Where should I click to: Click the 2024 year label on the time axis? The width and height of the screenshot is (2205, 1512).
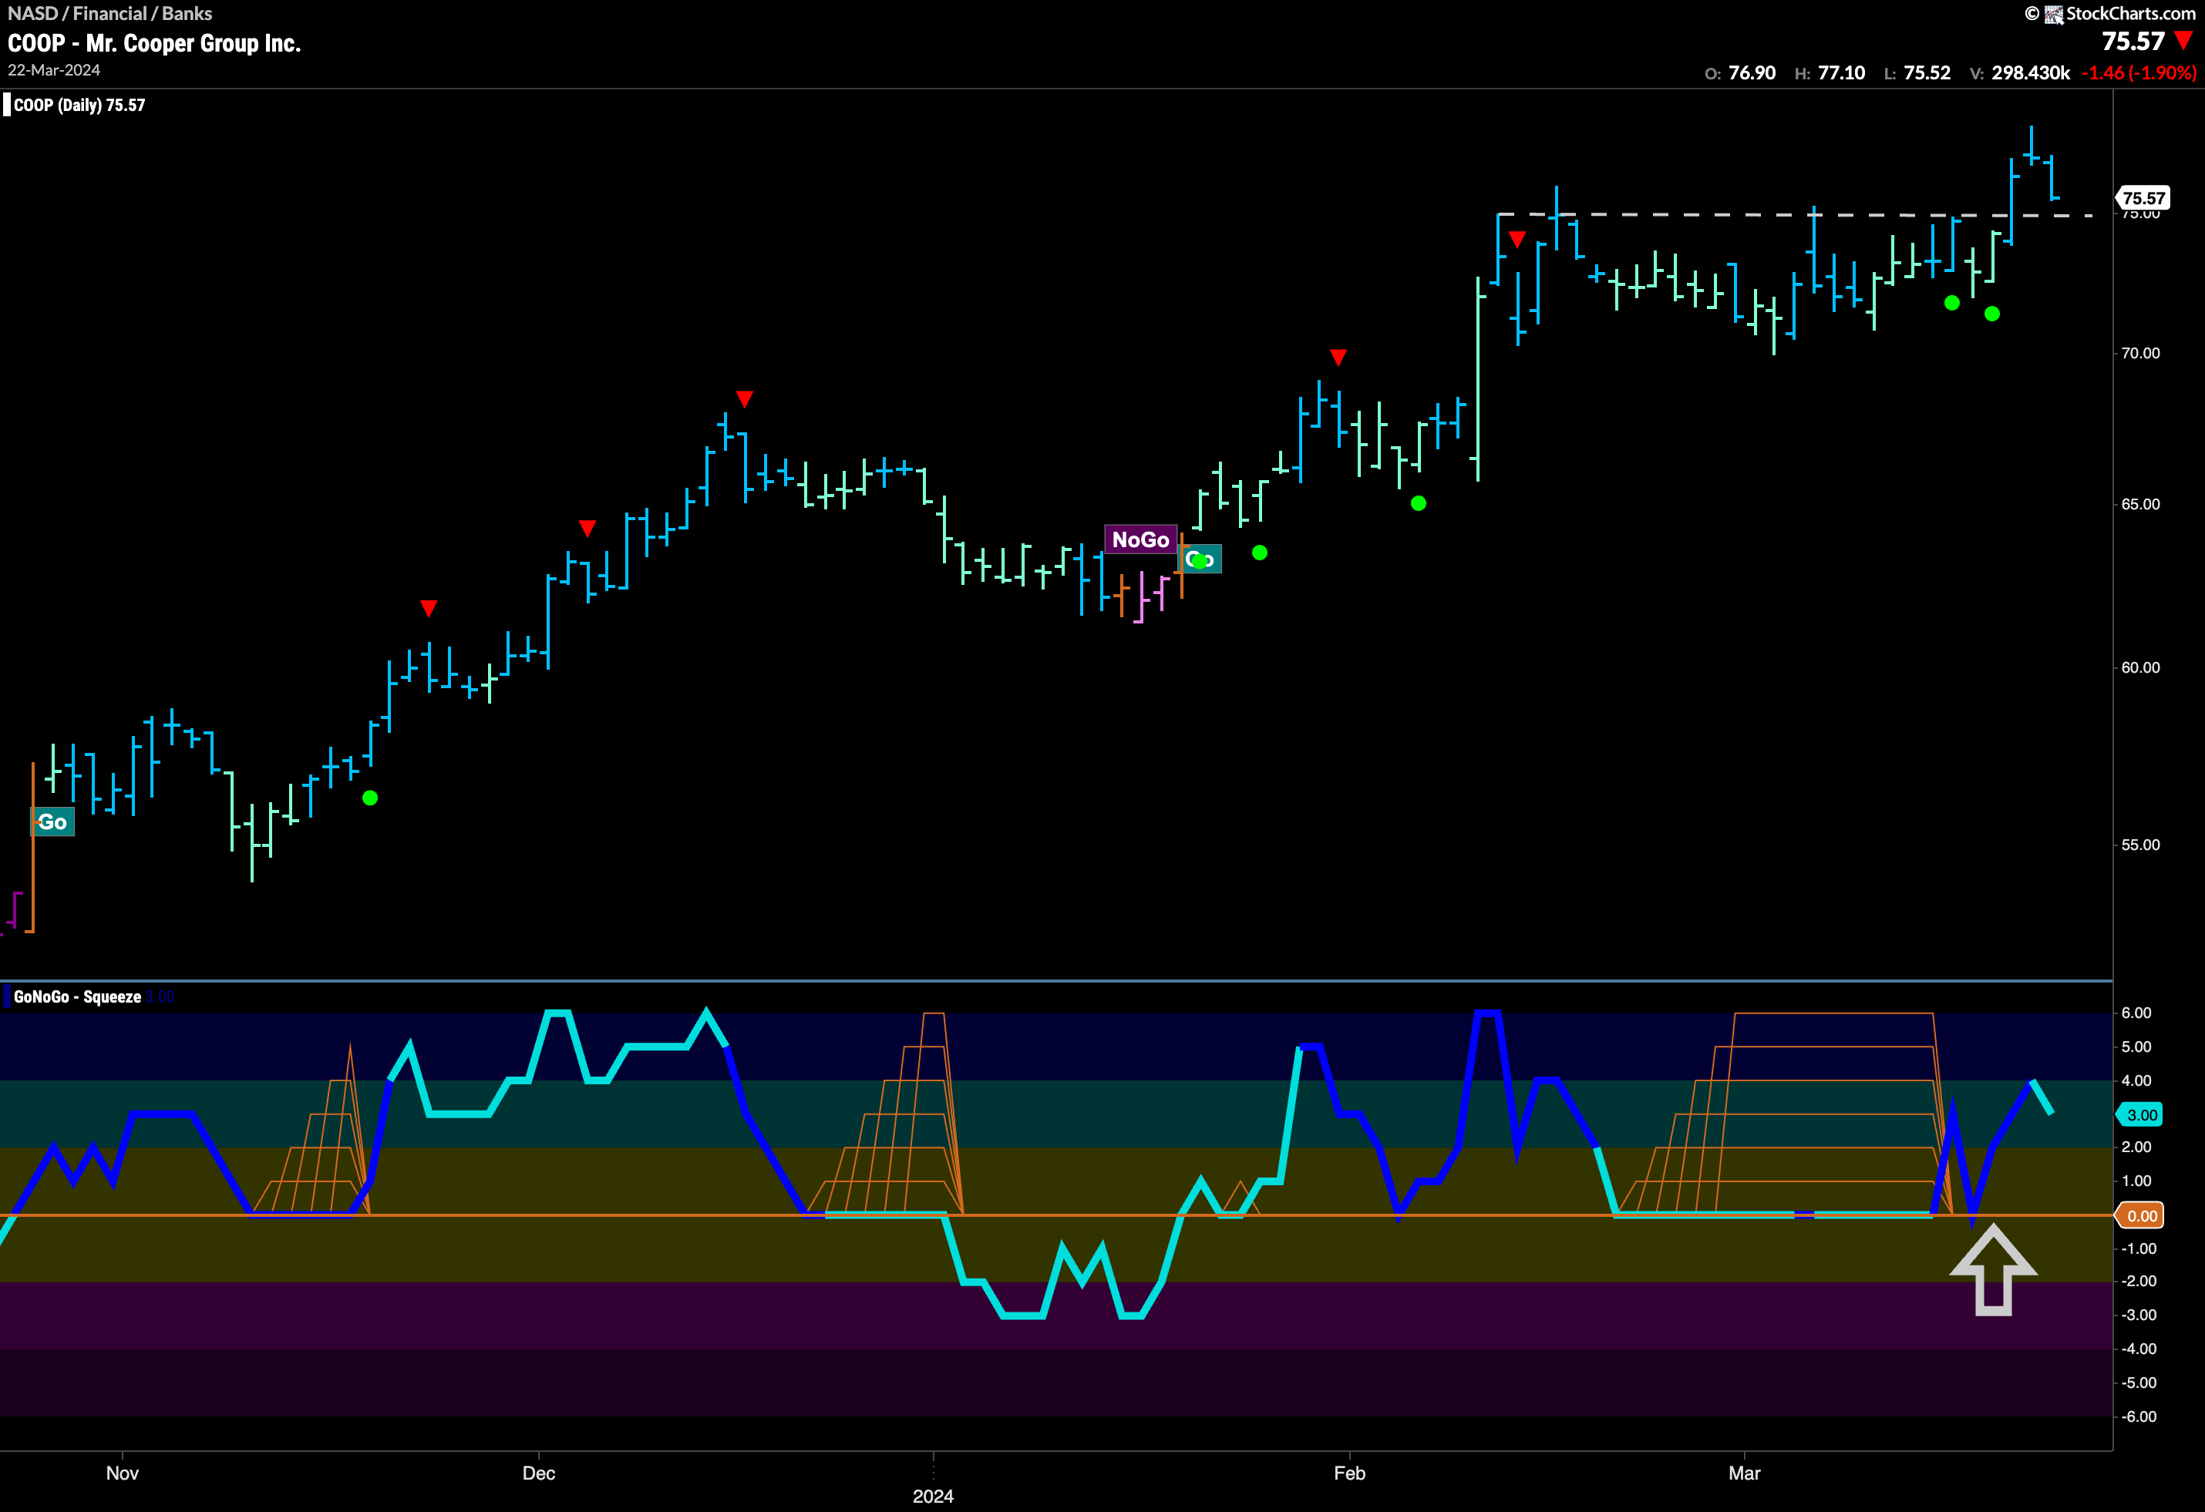pyautogui.click(x=933, y=1496)
